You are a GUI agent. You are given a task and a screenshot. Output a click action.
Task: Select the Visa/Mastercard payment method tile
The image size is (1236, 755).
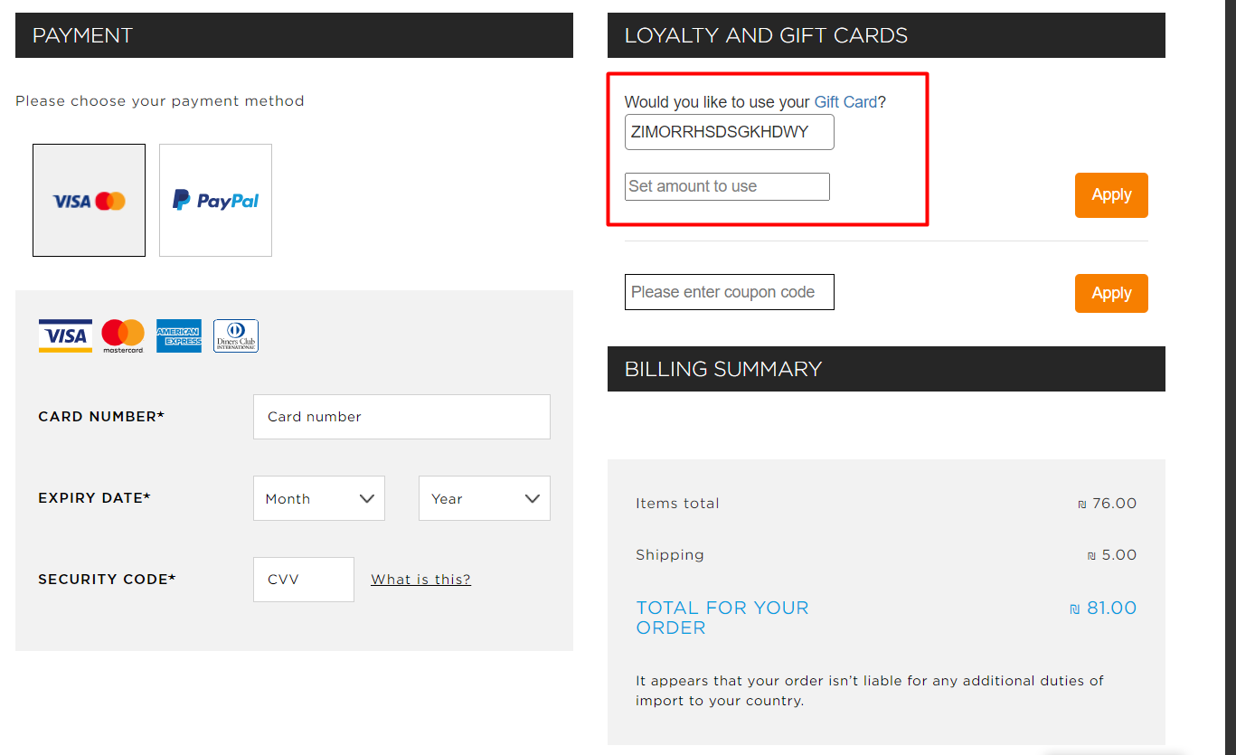(x=89, y=200)
